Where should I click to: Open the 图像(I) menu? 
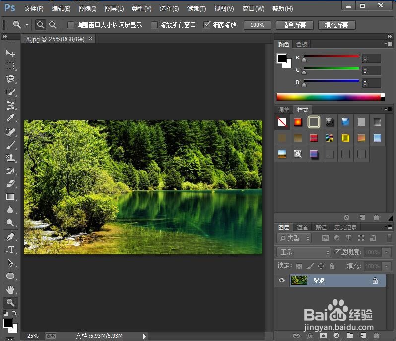(x=88, y=9)
